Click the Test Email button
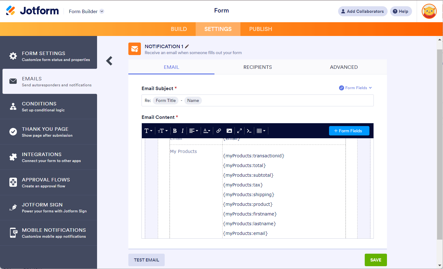The image size is (443, 269). tap(147, 260)
